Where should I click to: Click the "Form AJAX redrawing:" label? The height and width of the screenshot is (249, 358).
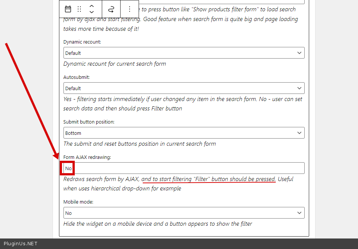pos(87,157)
